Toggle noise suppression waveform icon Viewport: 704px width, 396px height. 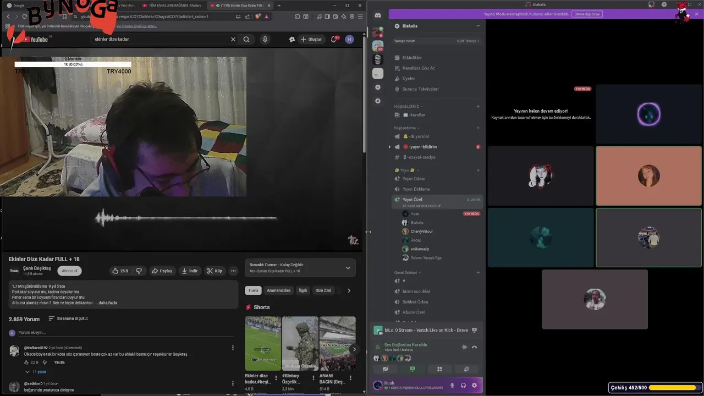tap(464, 347)
